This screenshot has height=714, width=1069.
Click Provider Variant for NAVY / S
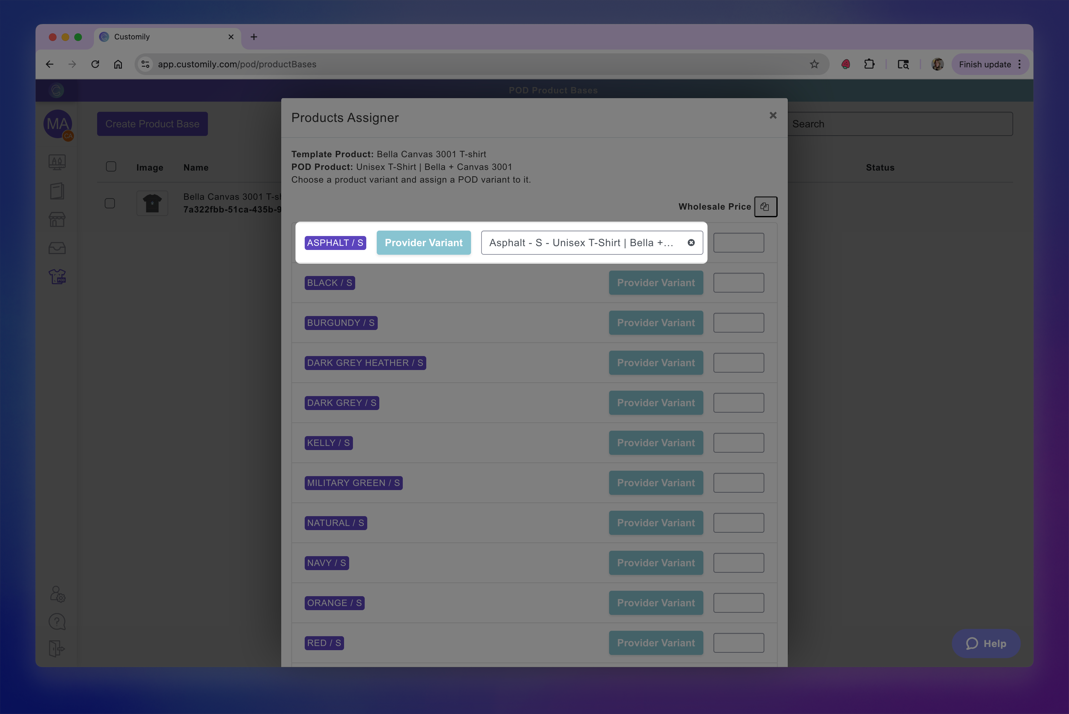(655, 563)
